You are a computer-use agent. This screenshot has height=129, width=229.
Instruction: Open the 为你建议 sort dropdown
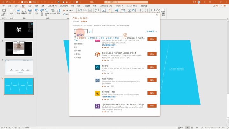[x=151, y=32]
